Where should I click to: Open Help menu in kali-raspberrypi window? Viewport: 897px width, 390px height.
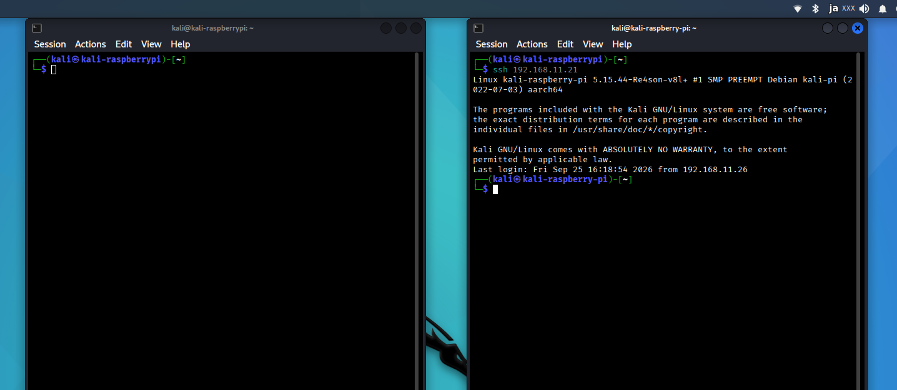click(x=181, y=44)
